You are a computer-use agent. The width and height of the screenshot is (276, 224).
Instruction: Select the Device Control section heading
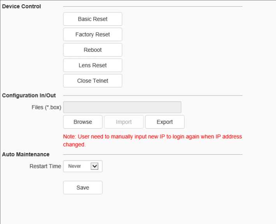click(x=21, y=6)
